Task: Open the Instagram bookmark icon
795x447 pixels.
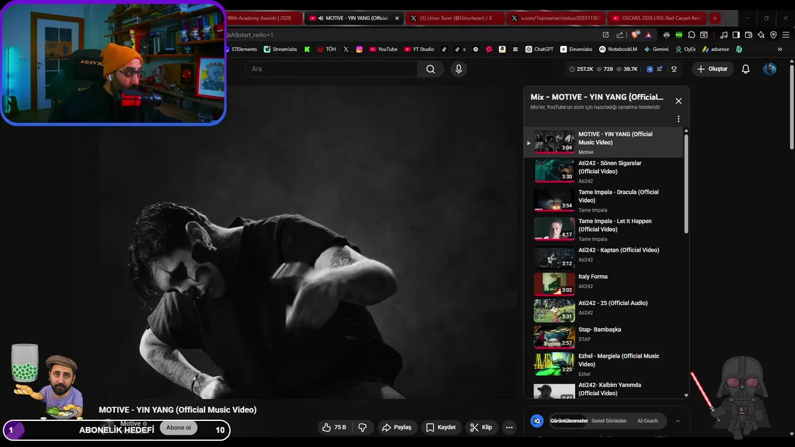Action: coord(359,49)
